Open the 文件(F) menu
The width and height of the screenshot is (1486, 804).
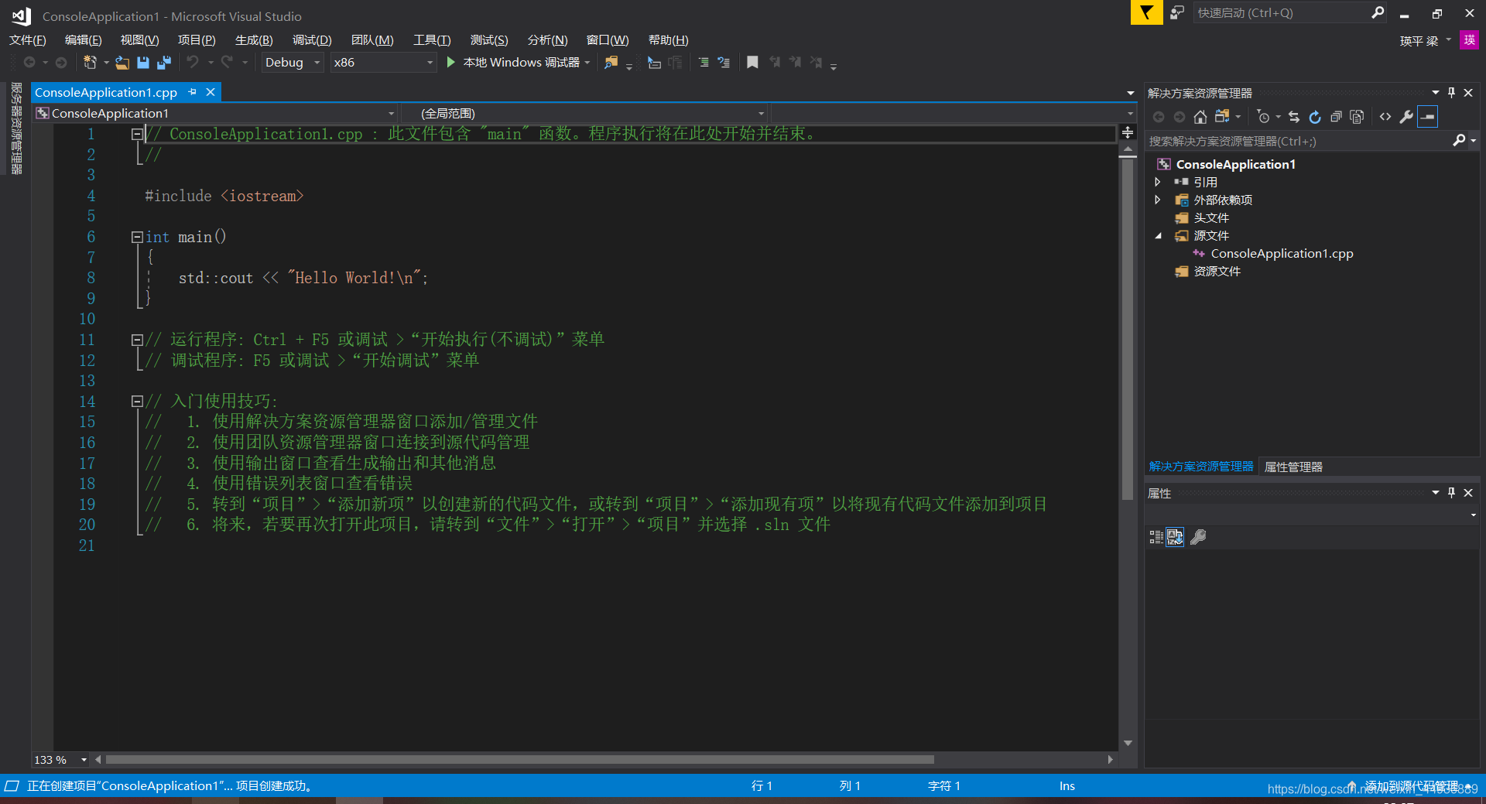pyautogui.click(x=28, y=40)
